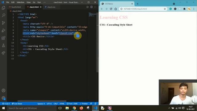Open the Manage gear settings icon
The height and width of the screenshot is (111, 197).
3,98
